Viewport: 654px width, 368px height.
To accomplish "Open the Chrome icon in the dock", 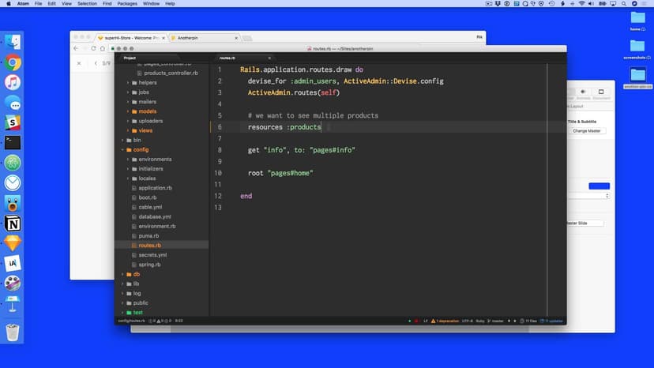I will (x=13, y=62).
